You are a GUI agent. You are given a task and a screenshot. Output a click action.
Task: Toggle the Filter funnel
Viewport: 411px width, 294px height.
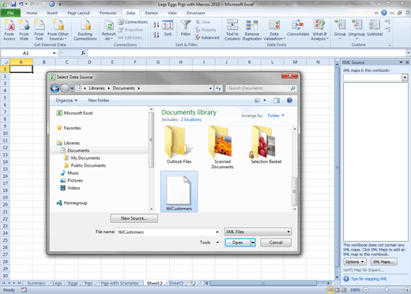(186, 28)
